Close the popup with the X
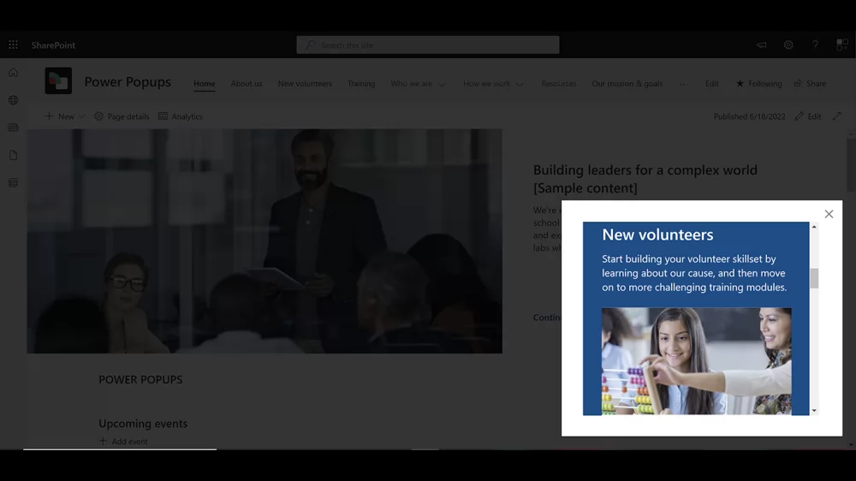Viewport: 856px width, 481px height. point(829,214)
